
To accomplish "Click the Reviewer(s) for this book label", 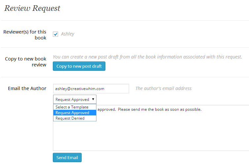I will pos(25,35).
